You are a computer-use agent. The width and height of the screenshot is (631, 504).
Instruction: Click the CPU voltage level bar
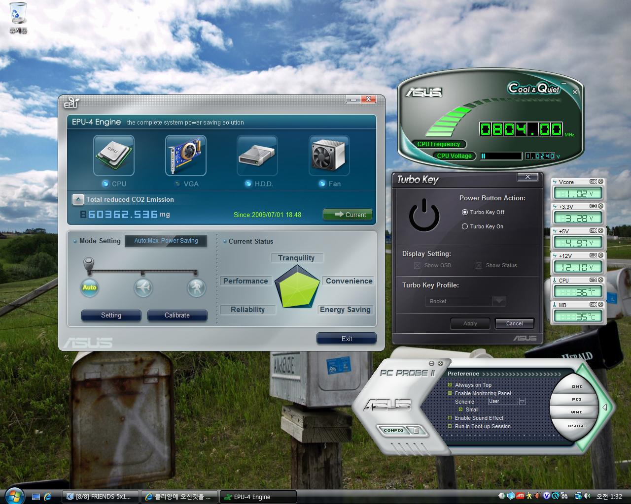coord(501,156)
